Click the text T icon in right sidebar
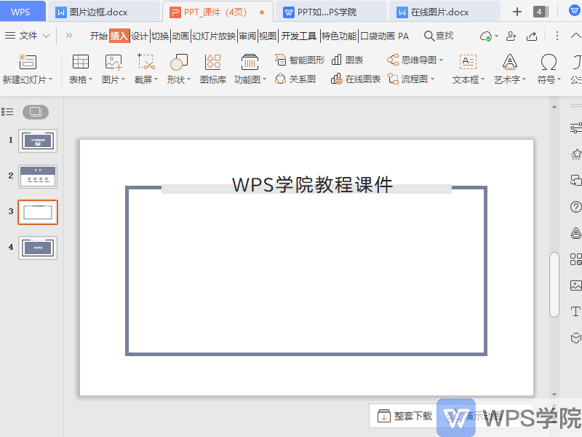The height and width of the screenshot is (437, 582). pos(575,312)
